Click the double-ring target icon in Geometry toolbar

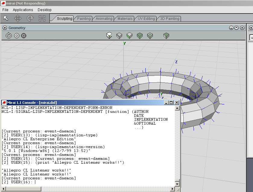tap(24, 36)
